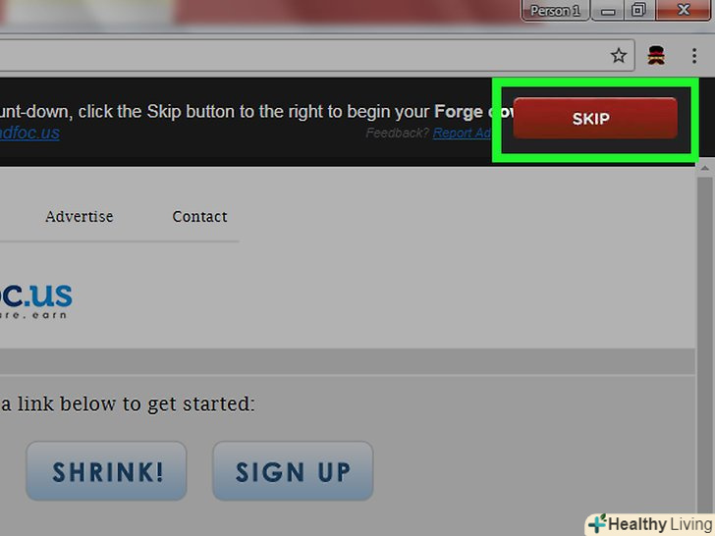The height and width of the screenshot is (536, 715).
Task: Click the vertical scrollbar track
Action: click(x=705, y=342)
